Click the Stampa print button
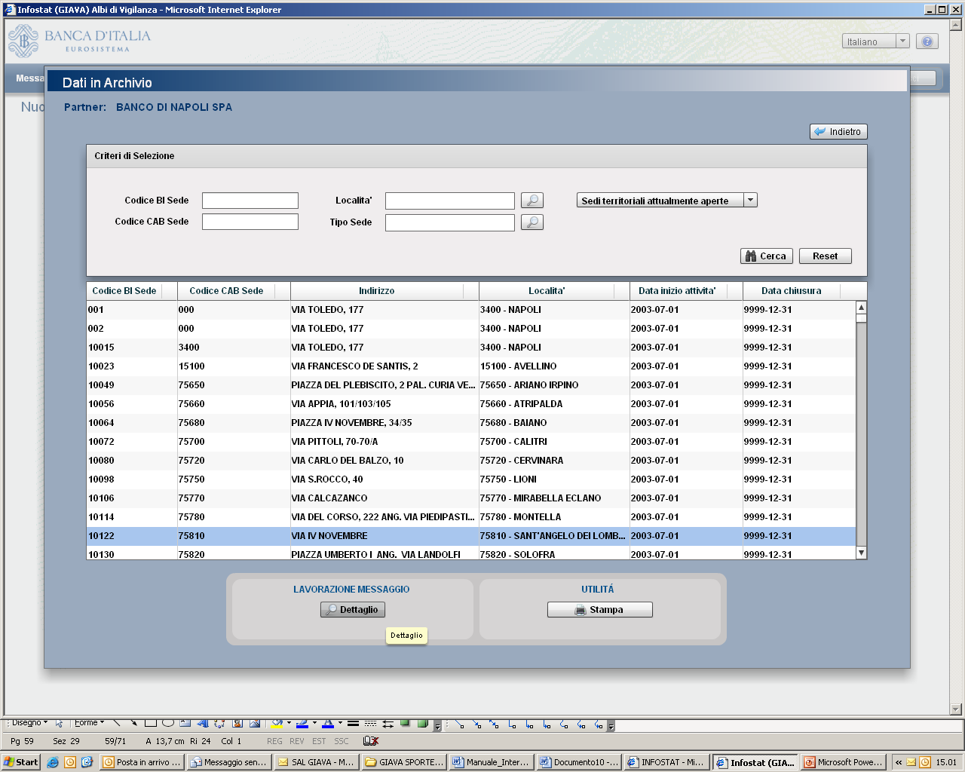 tap(599, 610)
